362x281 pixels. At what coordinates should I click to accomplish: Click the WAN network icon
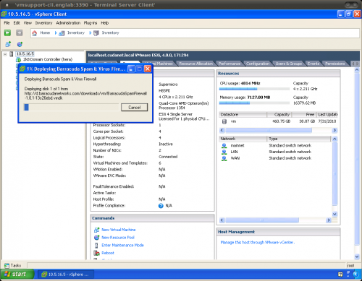[x=224, y=158]
